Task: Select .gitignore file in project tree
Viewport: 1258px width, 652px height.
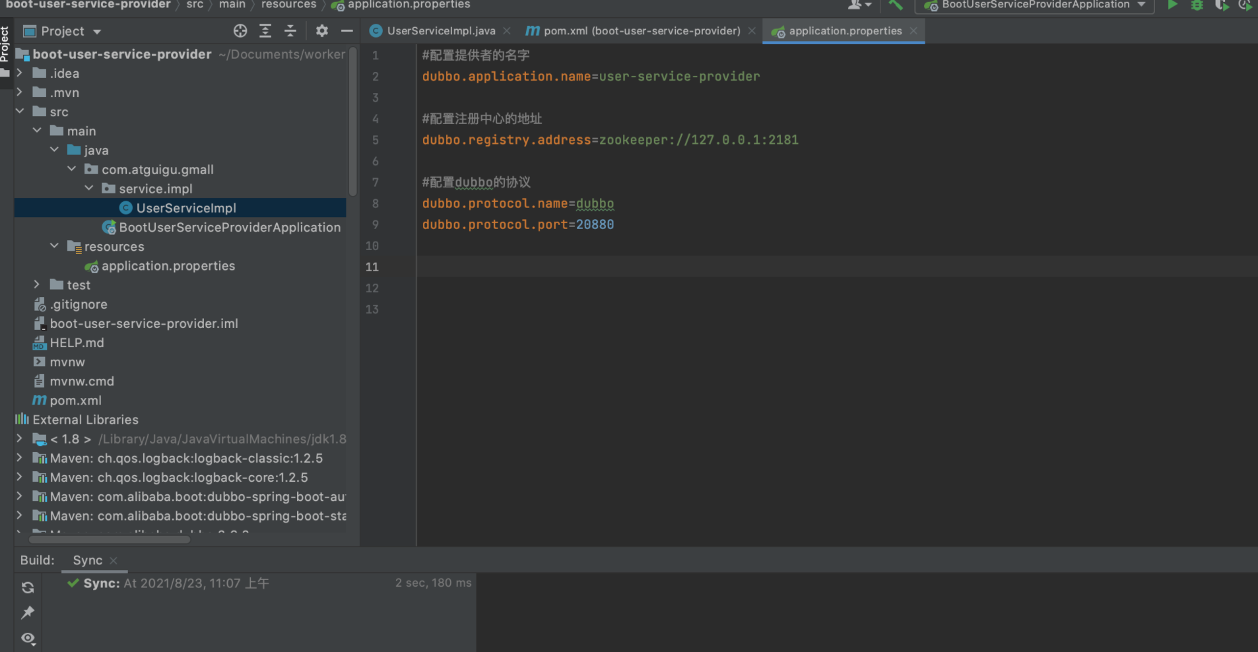Action: (x=79, y=304)
